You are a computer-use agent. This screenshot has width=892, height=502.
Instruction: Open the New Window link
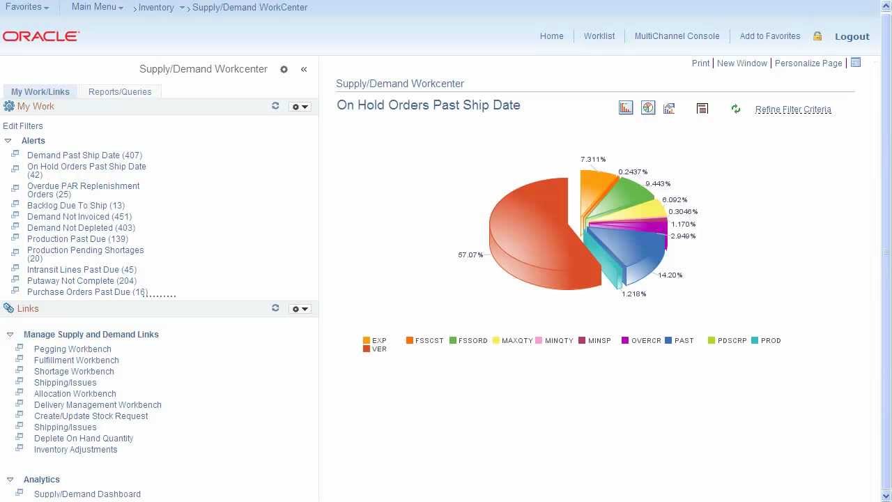pos(742,63)
